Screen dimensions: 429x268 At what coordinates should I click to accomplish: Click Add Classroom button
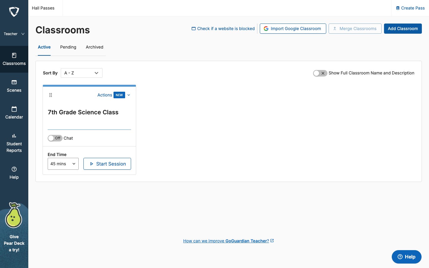pos(403,29)
